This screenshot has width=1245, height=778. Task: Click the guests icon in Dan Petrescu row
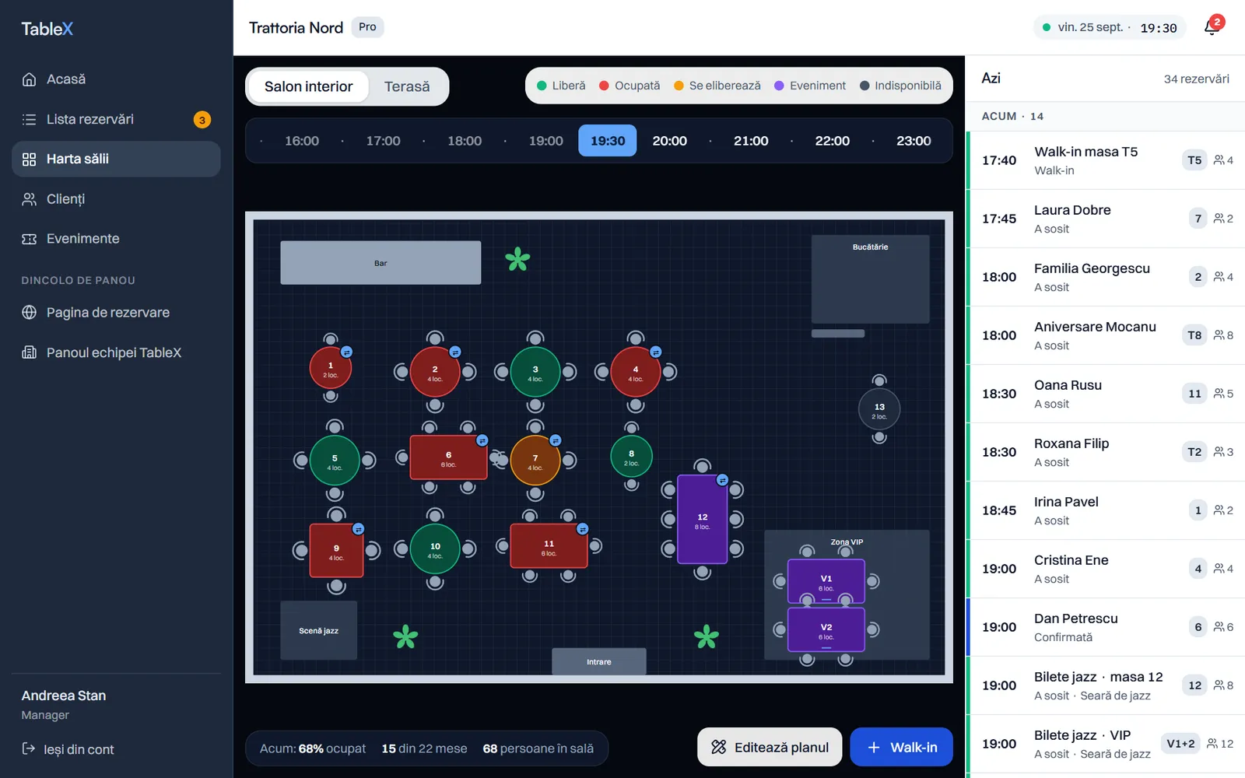point(1219,627)
